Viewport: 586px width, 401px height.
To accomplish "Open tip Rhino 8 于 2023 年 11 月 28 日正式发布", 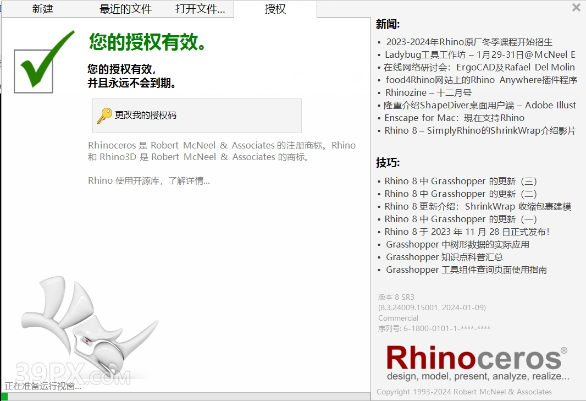I will 467,232.
